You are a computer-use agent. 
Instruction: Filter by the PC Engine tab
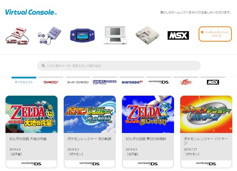coord(186,82)
